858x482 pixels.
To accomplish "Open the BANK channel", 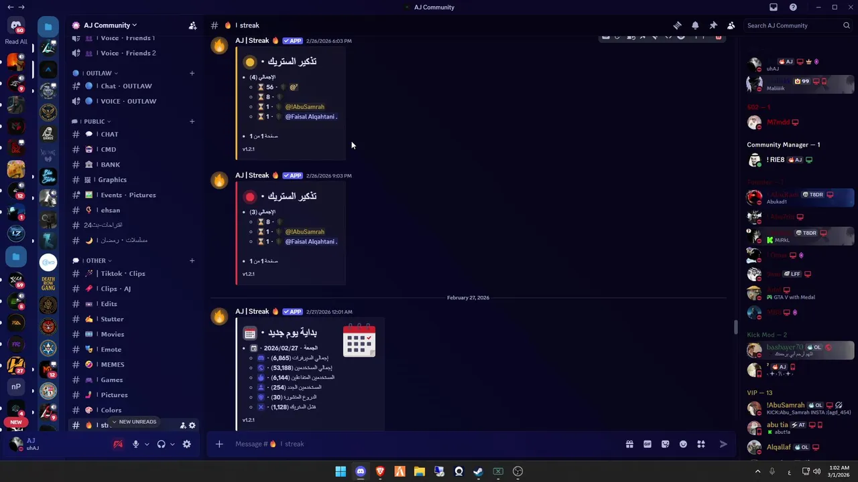I will [x=133, y=165].
